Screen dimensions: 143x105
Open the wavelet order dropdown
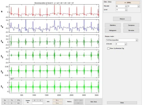tap(134, 6)
